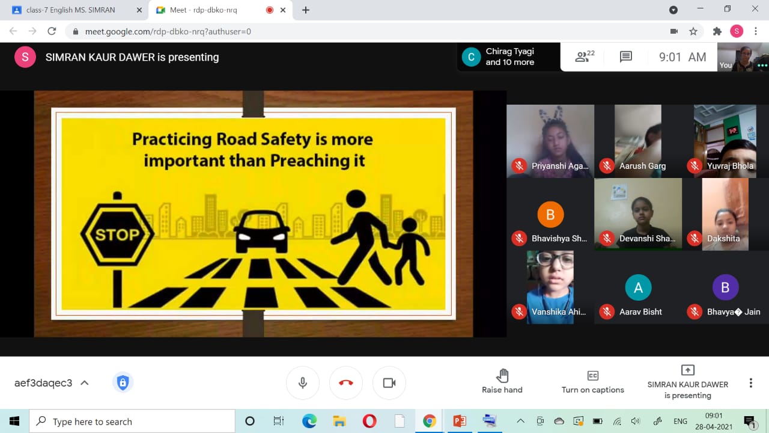Open the chat panel icon
The height and width of the screenshot is (433, 769).
click(x=626, y=57)
